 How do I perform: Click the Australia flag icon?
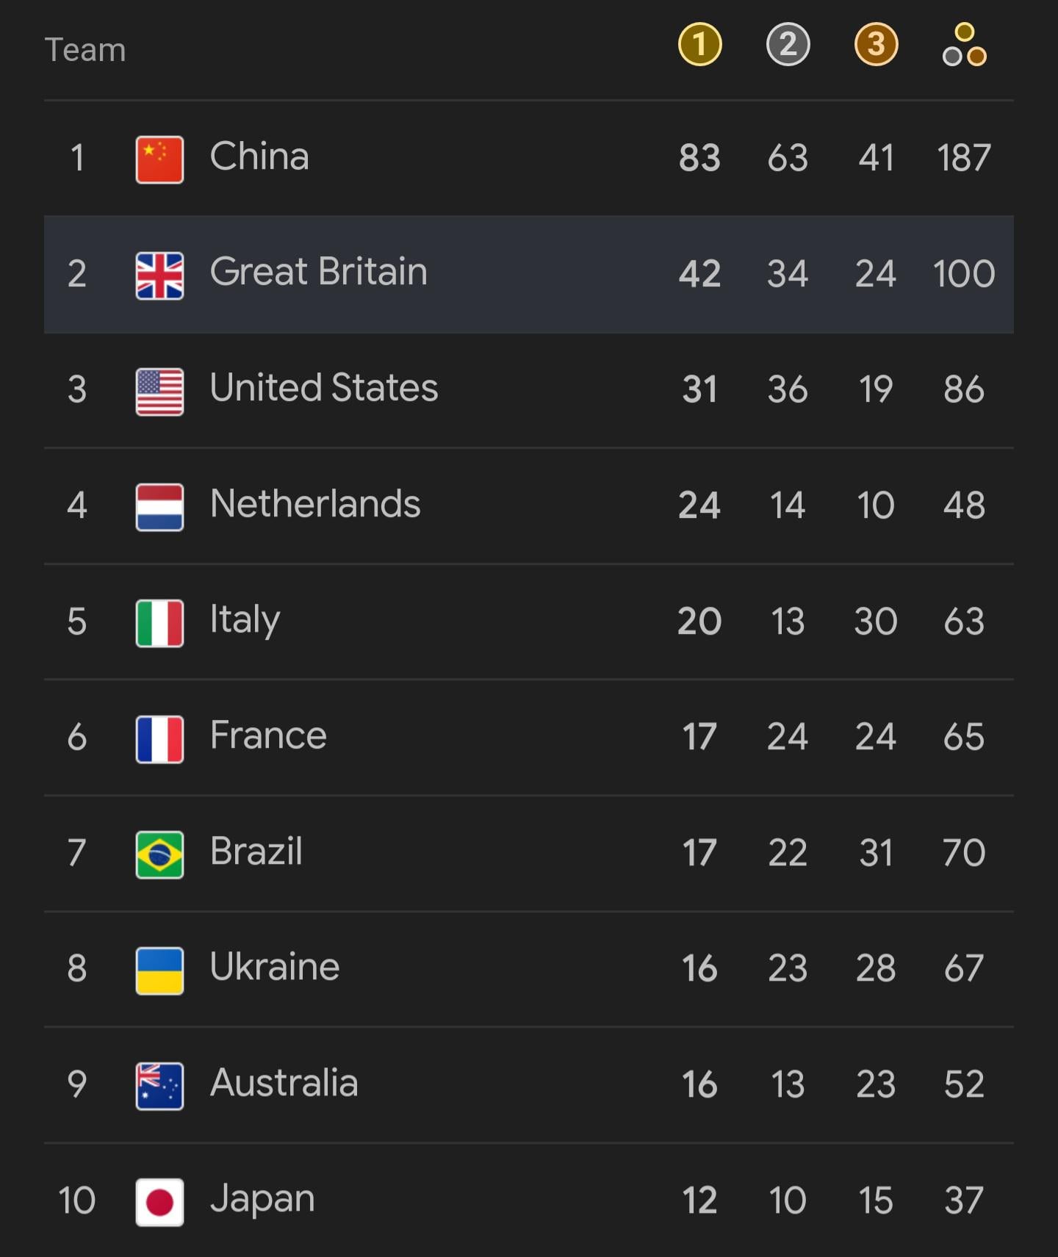coord(159,1086)
